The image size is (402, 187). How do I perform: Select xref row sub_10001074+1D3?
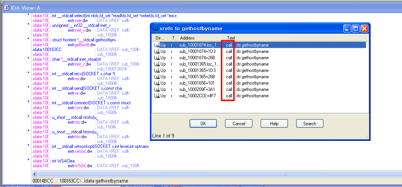[259, 51]
